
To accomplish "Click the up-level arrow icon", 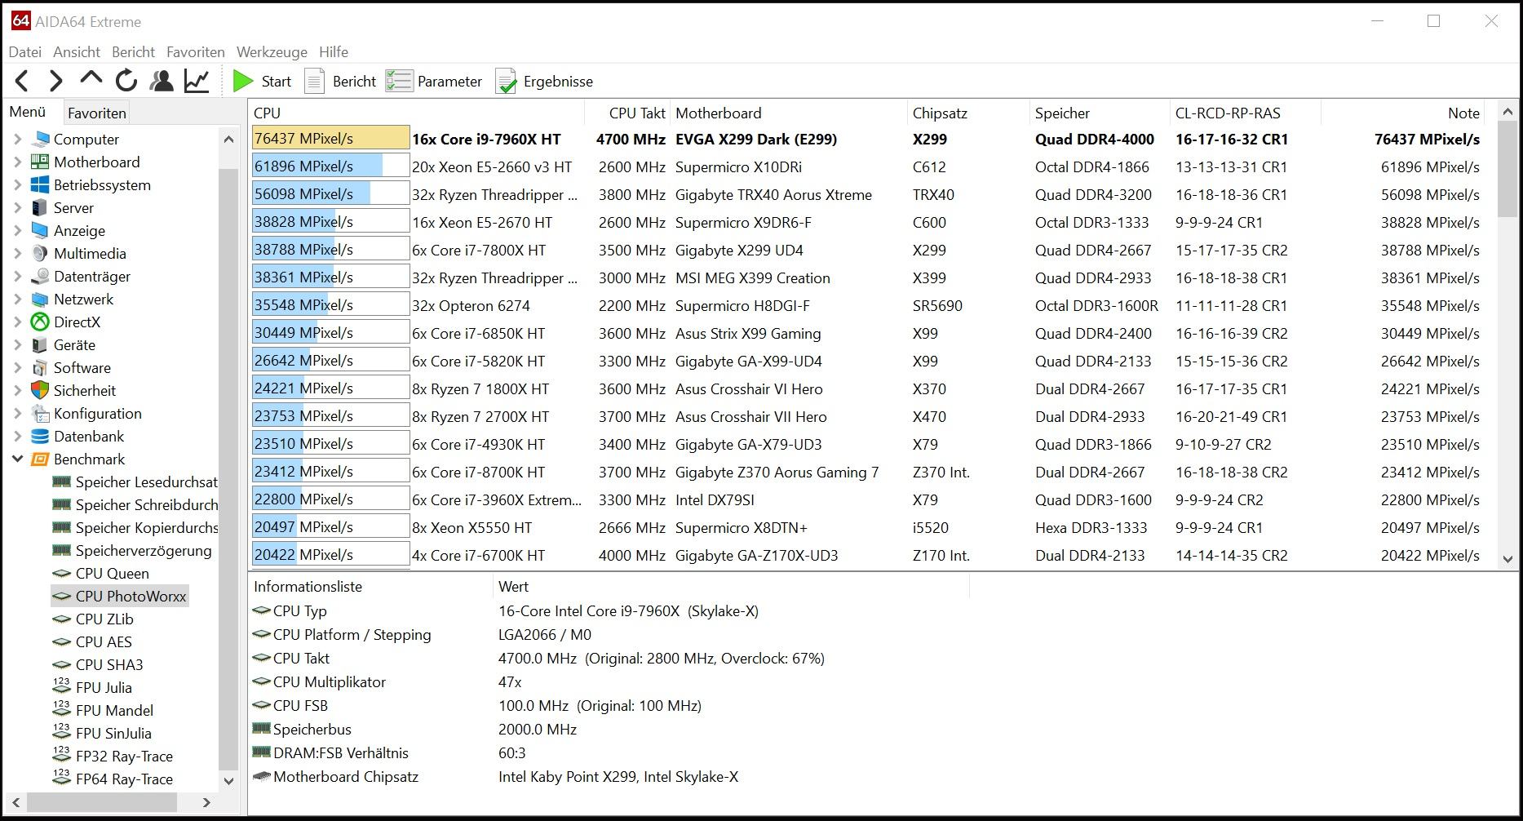I will pos(91,79).
